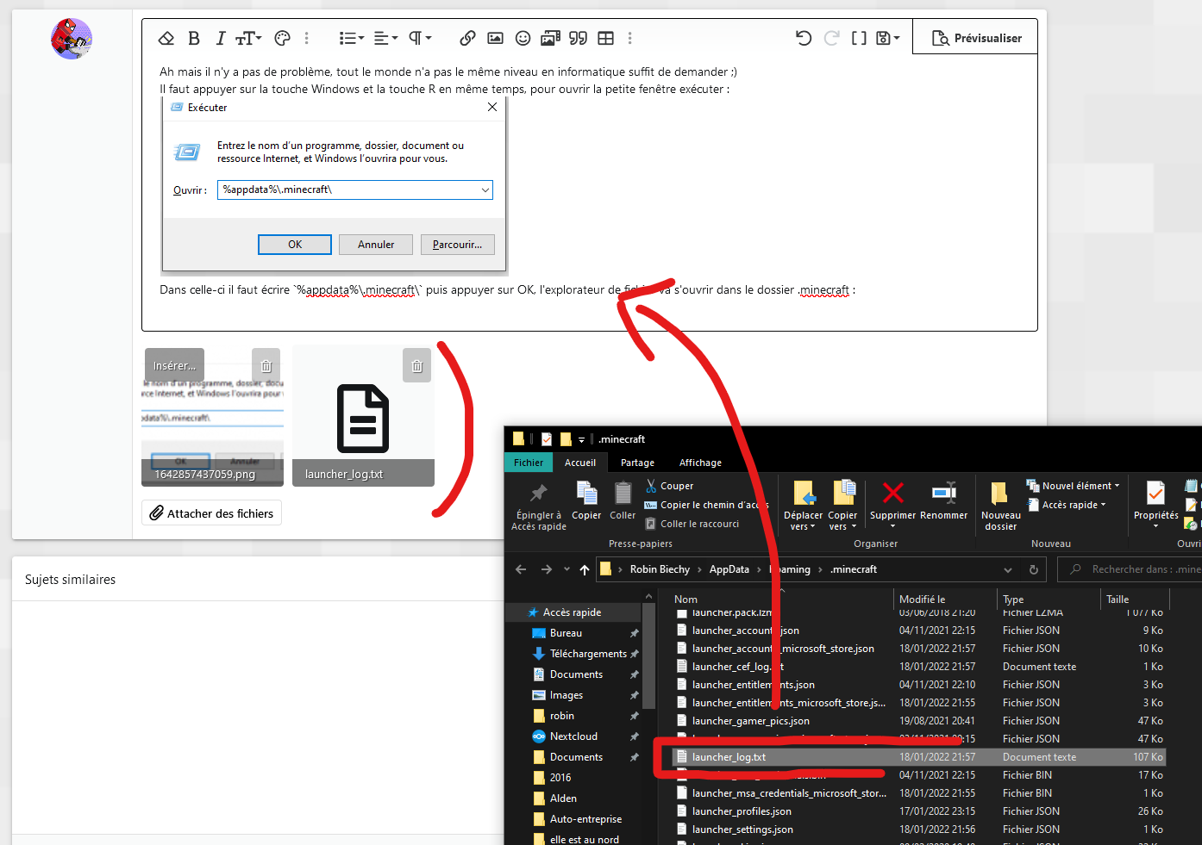This screenshot has height=845, width=1202.
Task: Open the smiley emoji picker
Action: [x=523, y=38]
